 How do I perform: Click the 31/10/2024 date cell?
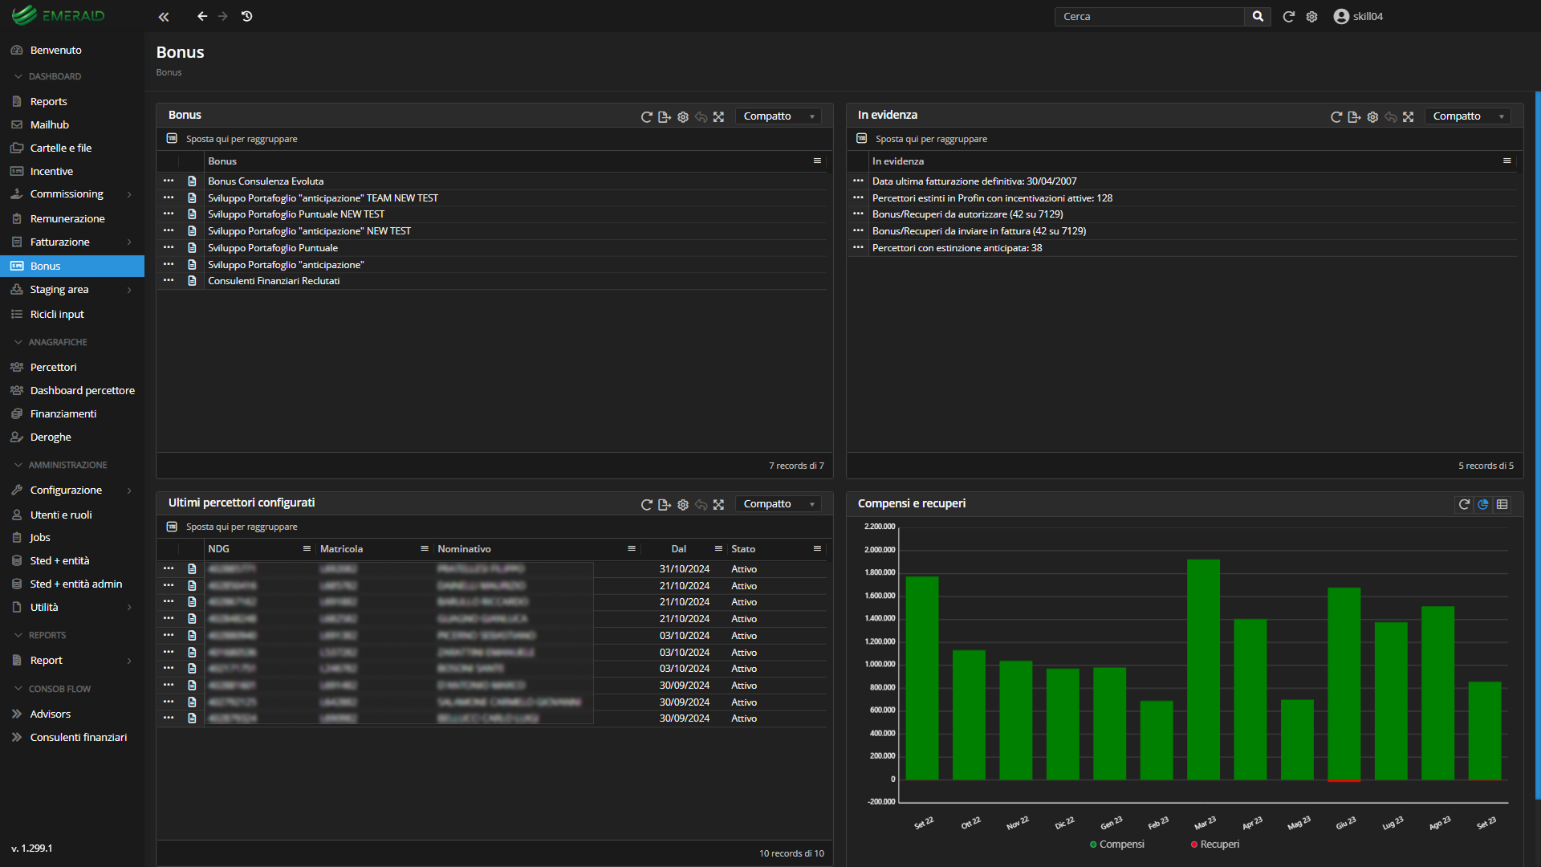pos(685,569)
